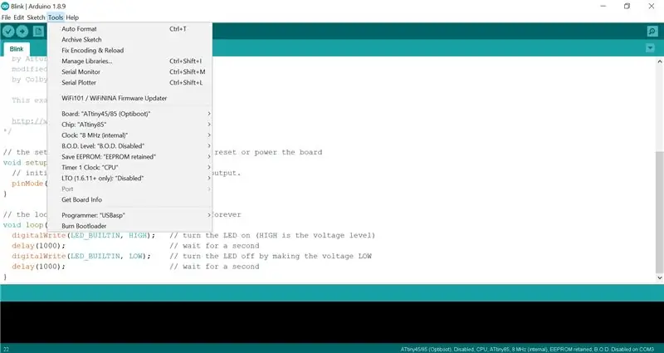Choose Auto Format from Tools menu

pos(129,29)
